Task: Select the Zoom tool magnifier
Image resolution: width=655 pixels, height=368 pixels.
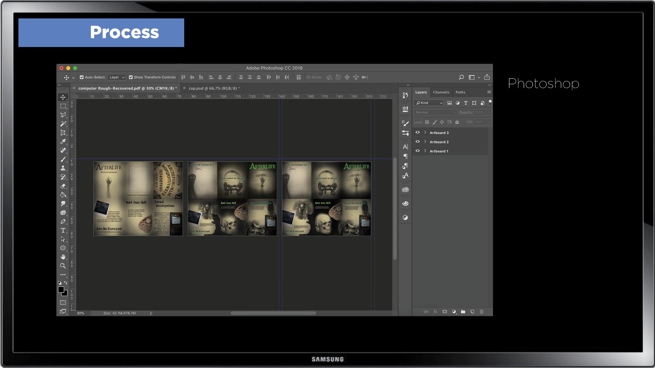Action: tap(63, 266)
